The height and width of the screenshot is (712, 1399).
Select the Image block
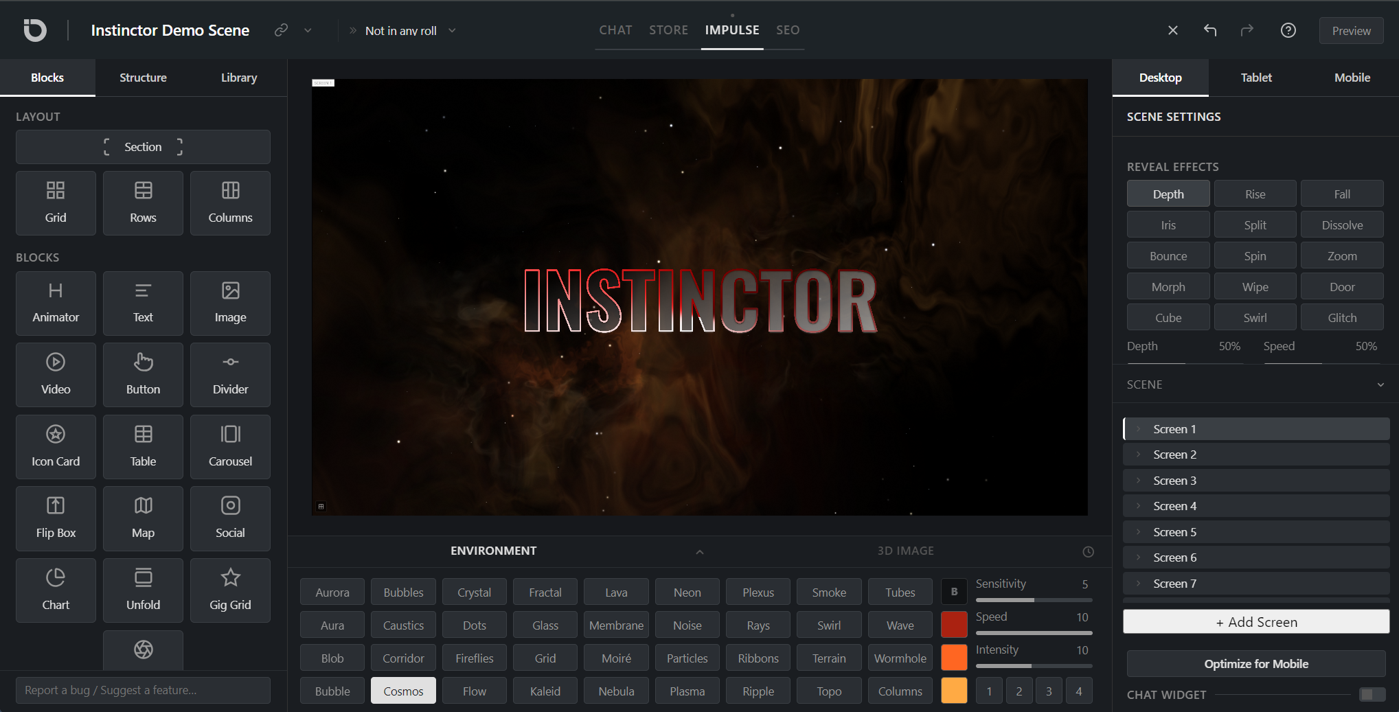pyautogui.click(x=230, y=303)
